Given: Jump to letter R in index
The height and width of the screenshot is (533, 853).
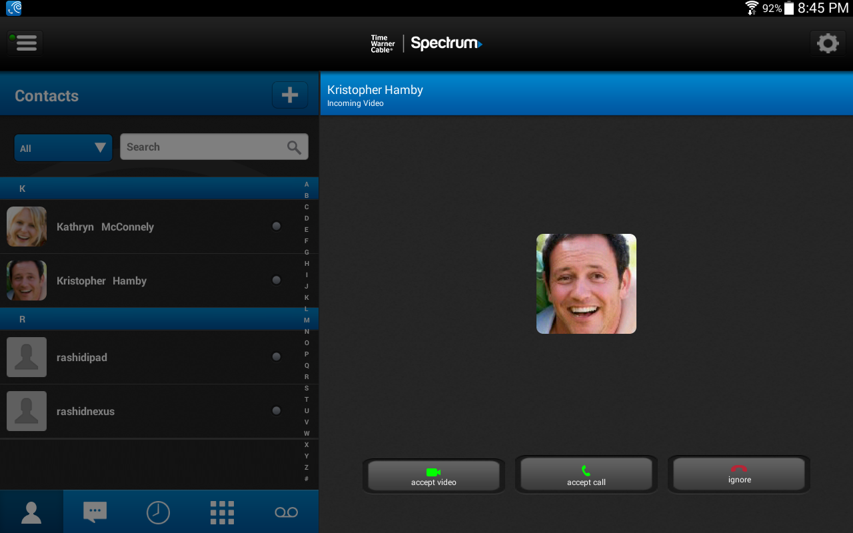Looking at the screenshot, I should tap(307, 377).
